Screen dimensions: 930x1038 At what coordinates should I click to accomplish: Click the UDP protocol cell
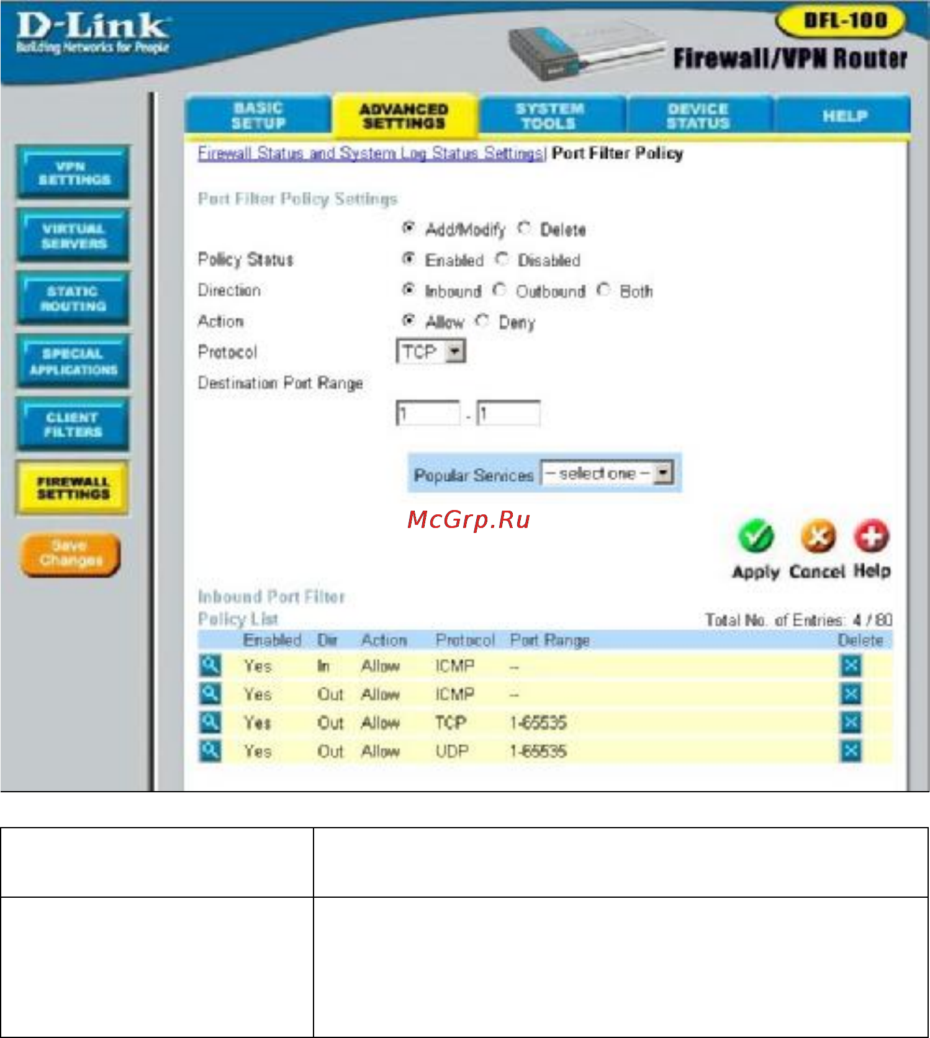click(452, 751)
